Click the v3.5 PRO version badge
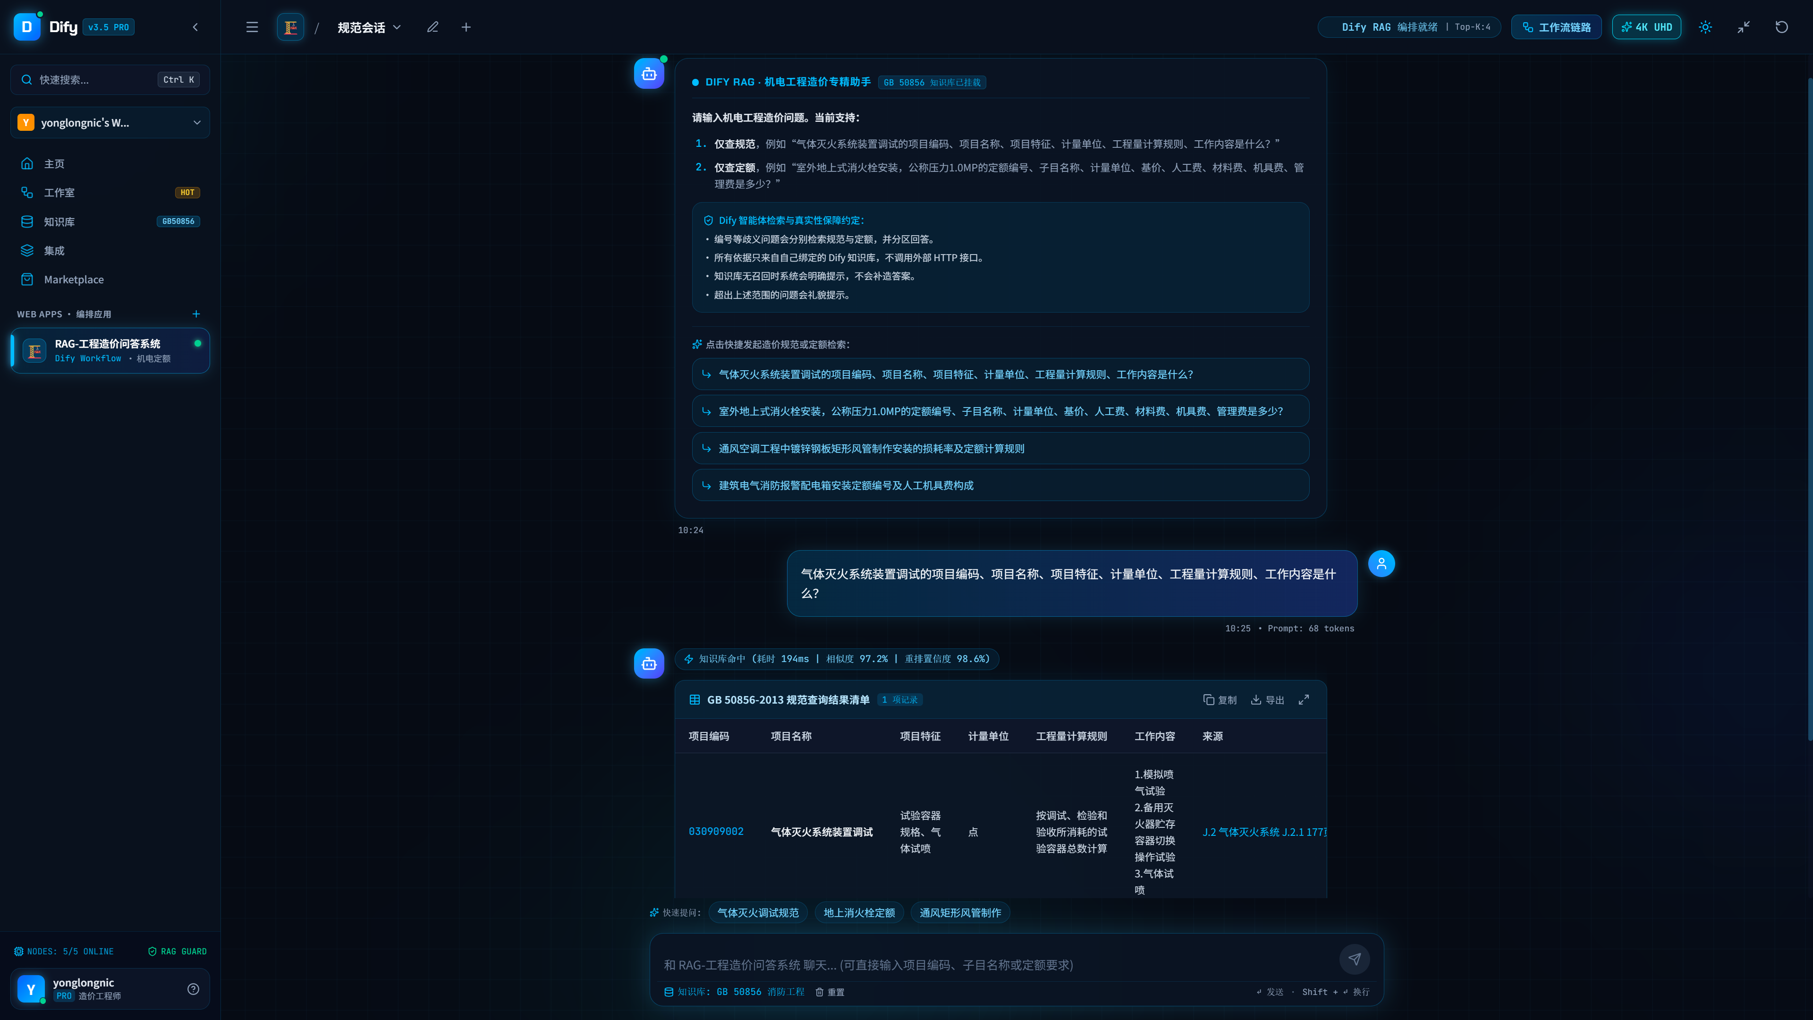This screenshot has width=1813, height=1020. [109, 27]
